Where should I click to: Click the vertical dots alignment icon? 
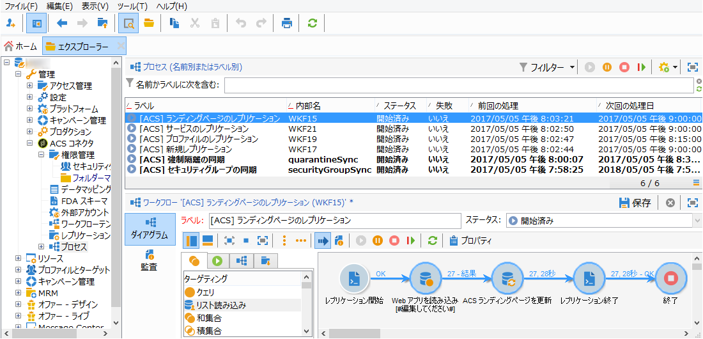(x=284, y=240)
